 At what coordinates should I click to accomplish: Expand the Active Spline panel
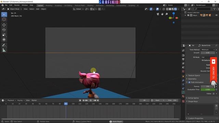(x=193, y=98)
